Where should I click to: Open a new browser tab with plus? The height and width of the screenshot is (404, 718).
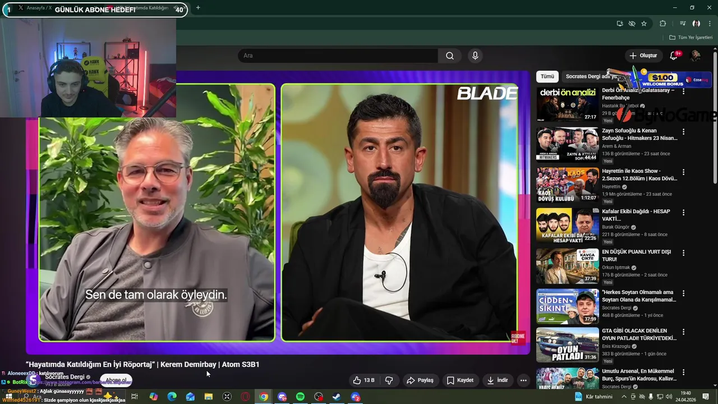(x=198, y=8)
